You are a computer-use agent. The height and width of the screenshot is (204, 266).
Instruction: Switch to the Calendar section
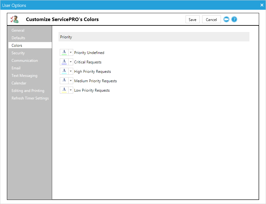click(30, 83)
